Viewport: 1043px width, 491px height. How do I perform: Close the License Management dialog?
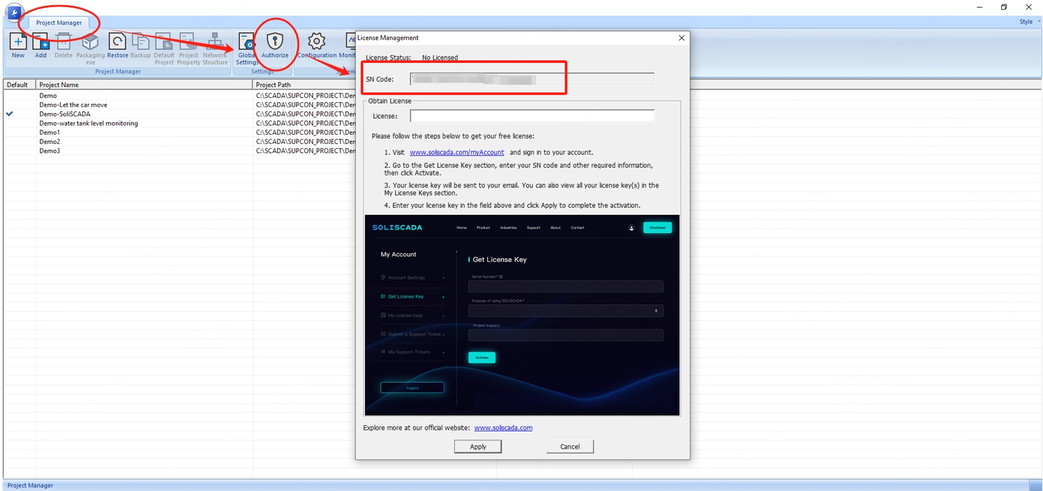click(x=682, y=38)
